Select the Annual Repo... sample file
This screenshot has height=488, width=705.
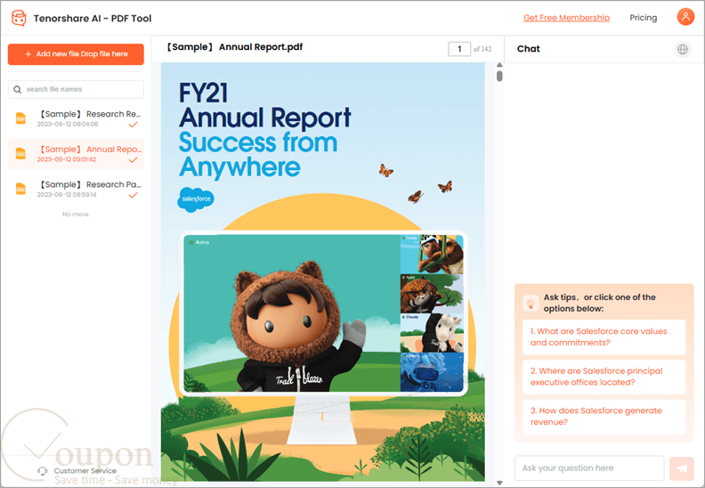76,154
